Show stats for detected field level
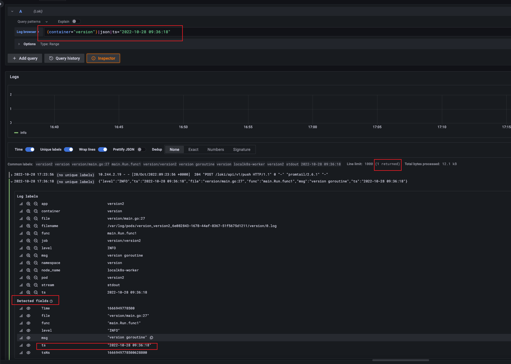Viewport: 511px width, 364px height. (21, 330)
